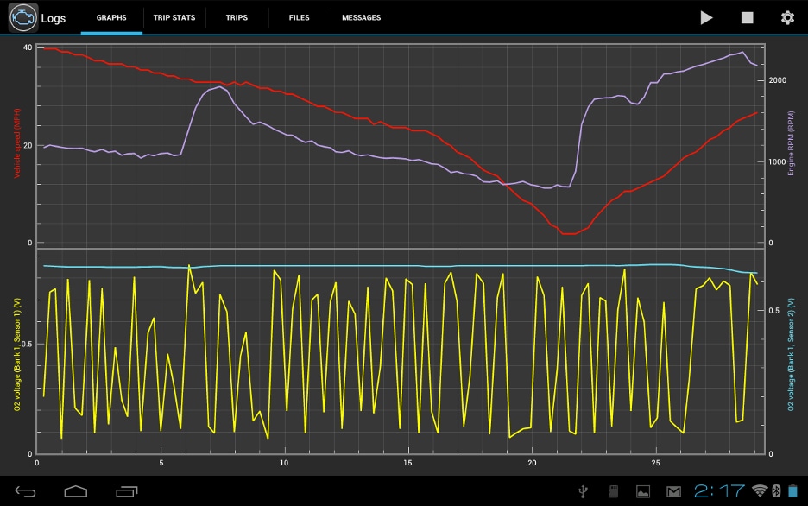Image resolution: width=808 pixels, height=506 pixels.
Task: Open the clock showing 2:17
Action: tap(720, 491)
